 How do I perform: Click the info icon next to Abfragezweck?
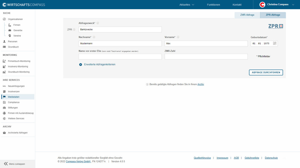click(98, 23)
